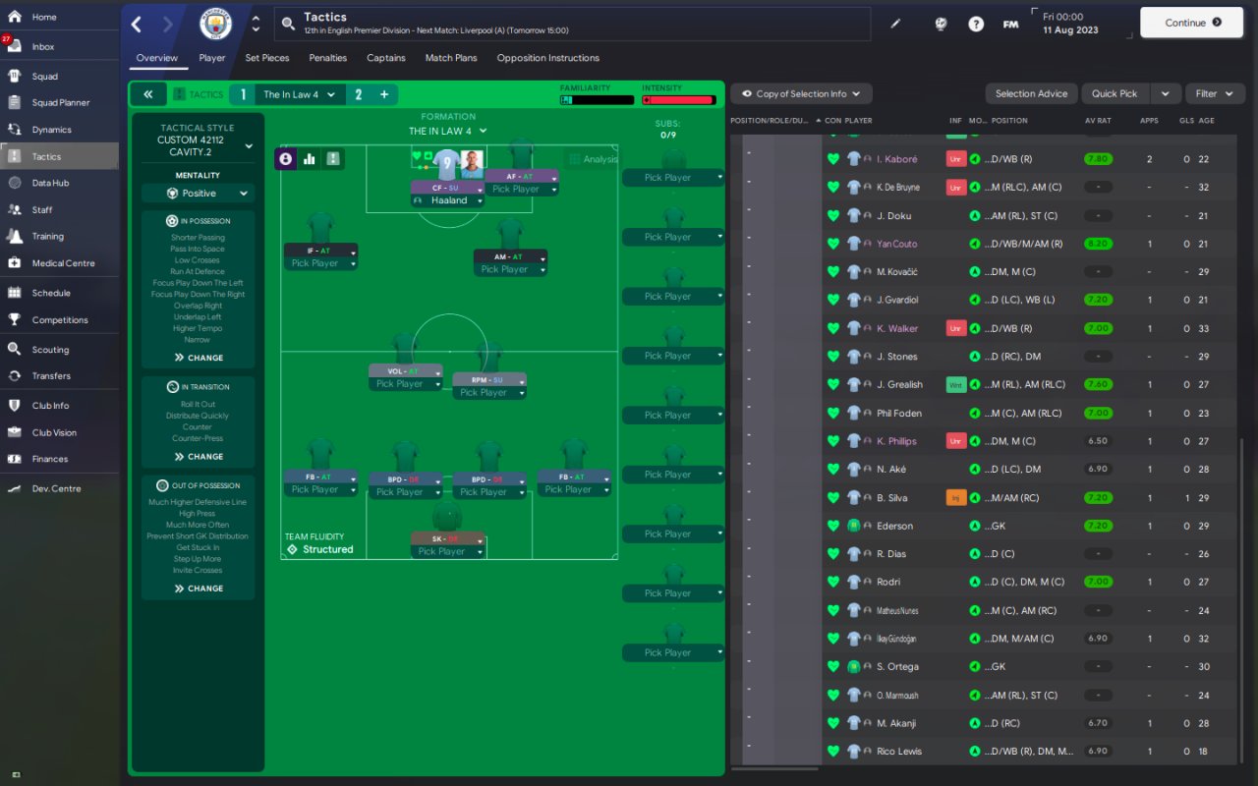1258x786 pixels.
Task: Open the Scouting magnifier icon in the sidebar
Action: pos(15,349)
